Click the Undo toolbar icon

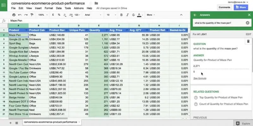click(20, 15)
